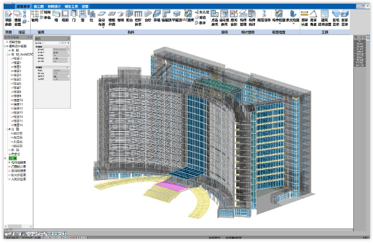
Task: Activate the 测量长度 measure length tool
Action: 305,18
